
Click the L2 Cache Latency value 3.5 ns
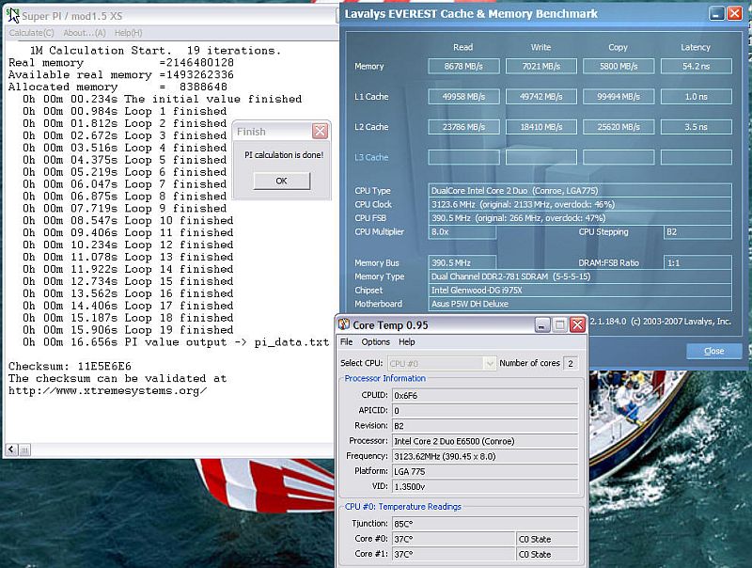click(697, 127)
